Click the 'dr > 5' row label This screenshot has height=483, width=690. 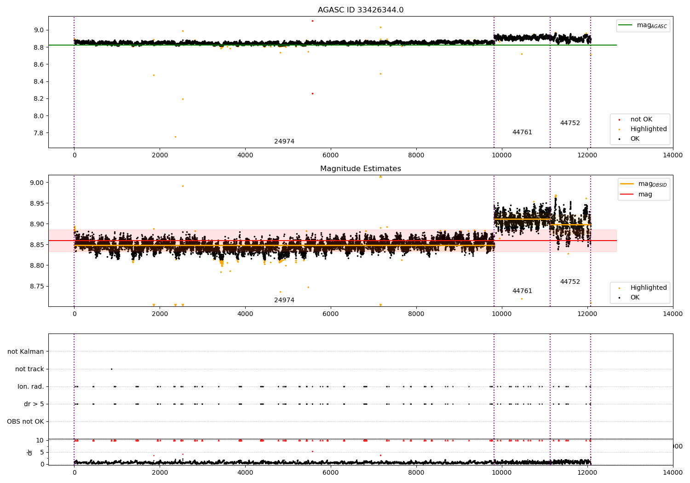click(34, 404)
